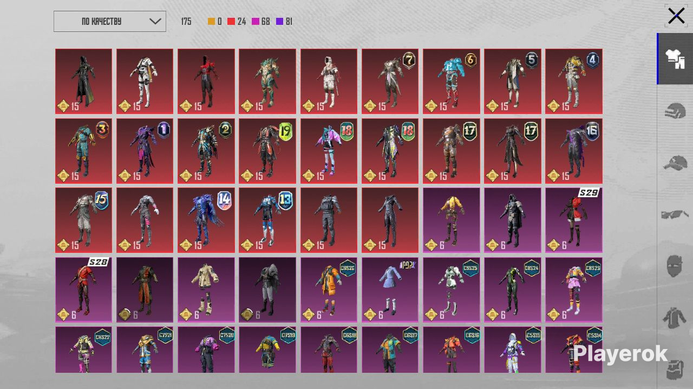This screenshot has height=389, width=693.
Task: Select the yellow jacket outfit on purple card
Action: [451, 220]
